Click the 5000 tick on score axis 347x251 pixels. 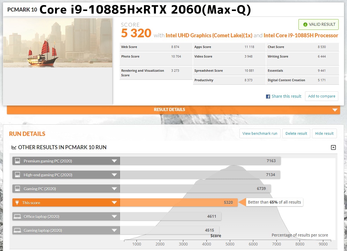pyautogui.click(x=230, y=244)
